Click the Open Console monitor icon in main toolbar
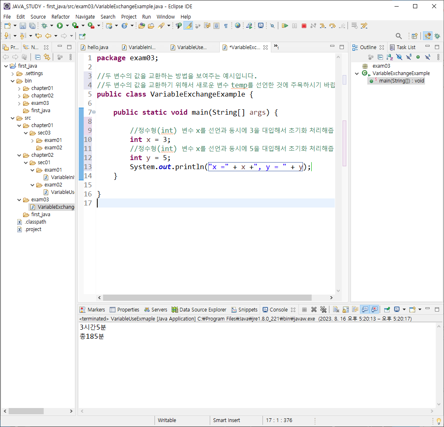The width and height of the screenshot is (444, 427). [x=261, y=26]
